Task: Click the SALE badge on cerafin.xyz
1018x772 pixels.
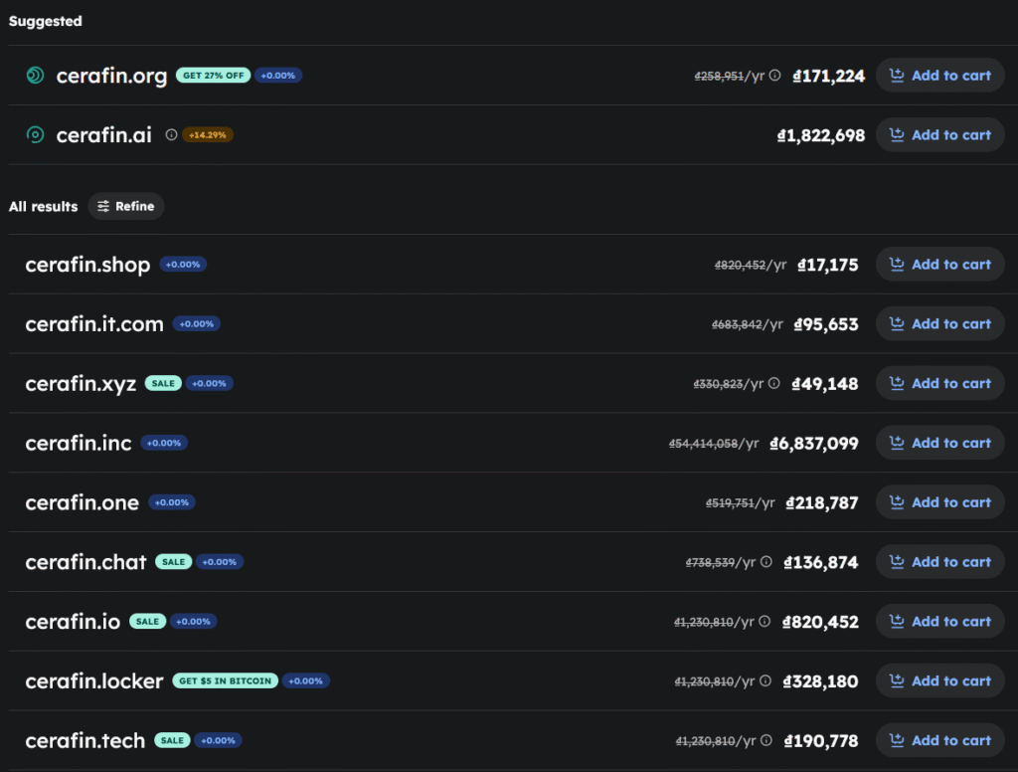Action: point(163,384)
